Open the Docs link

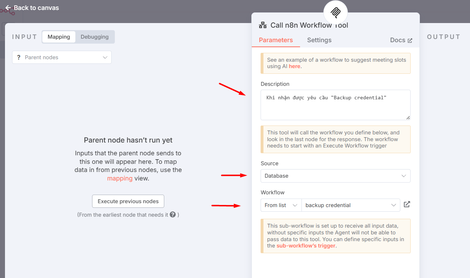[401, 40]
